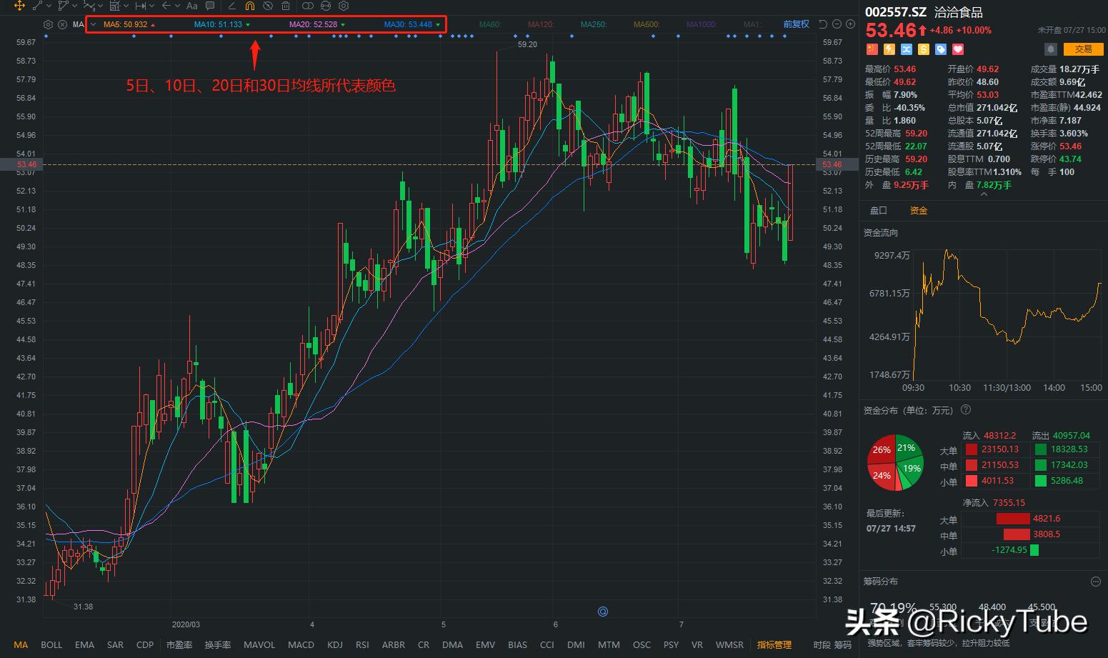
Task: Click the yellow dollar badge icon
Action: [x=924, y=49]
